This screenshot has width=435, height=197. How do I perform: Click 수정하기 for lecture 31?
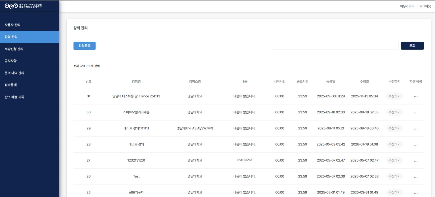394,96
